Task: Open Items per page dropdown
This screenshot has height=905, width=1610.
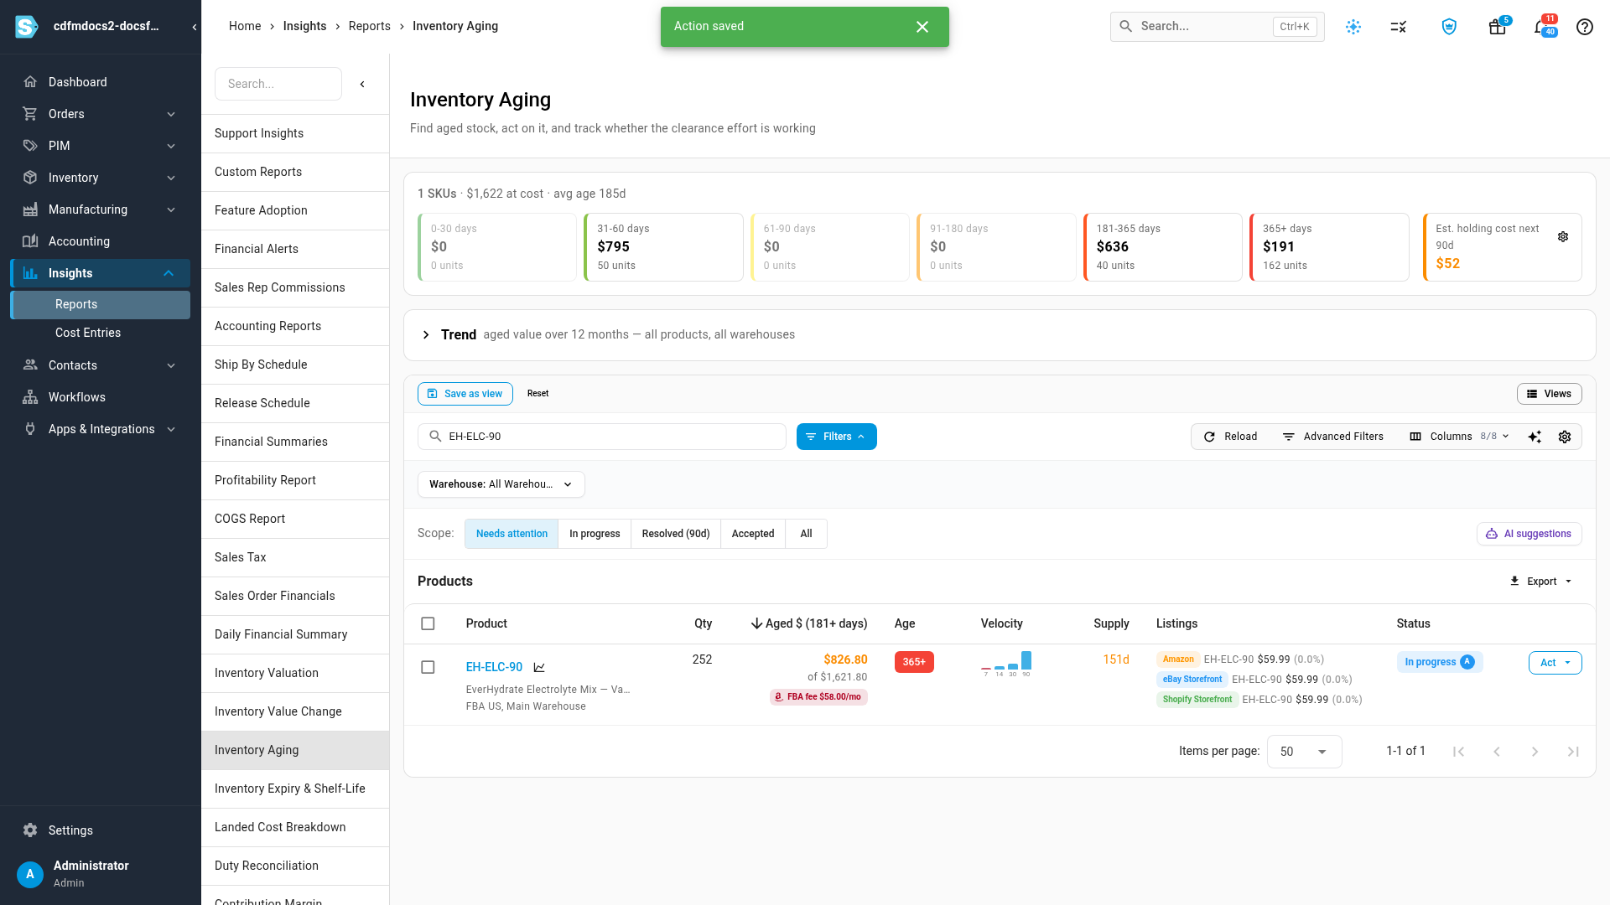Action: pos(1304,752)
